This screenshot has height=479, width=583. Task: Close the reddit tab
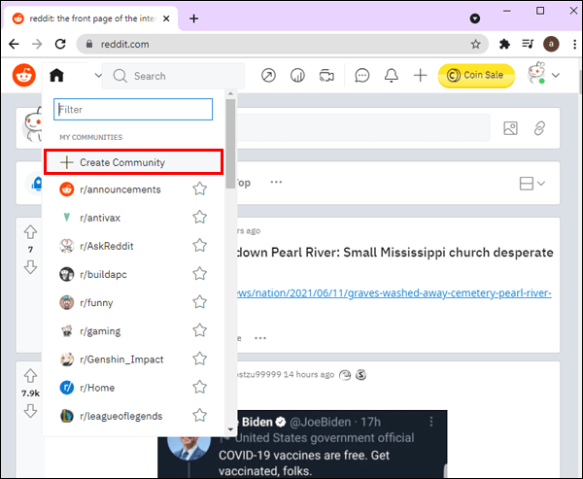pos(166,18)
